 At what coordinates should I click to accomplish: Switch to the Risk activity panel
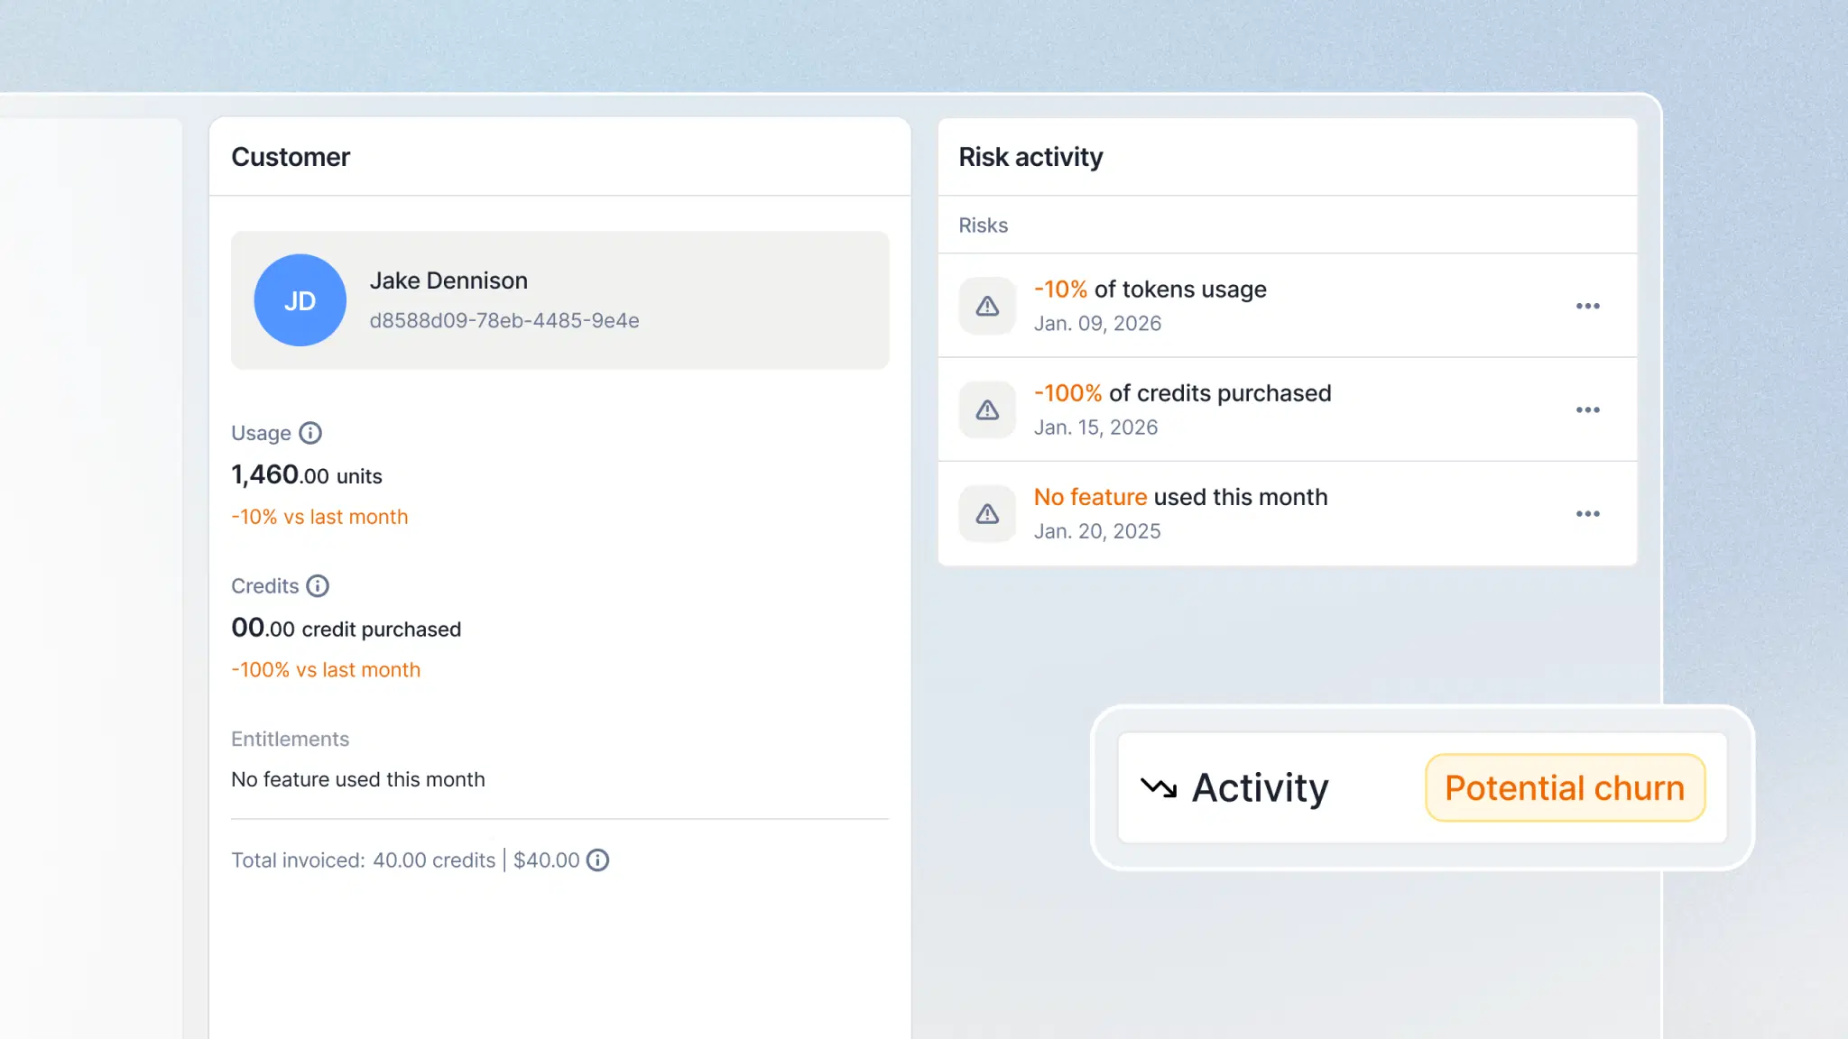(1030, 156)
